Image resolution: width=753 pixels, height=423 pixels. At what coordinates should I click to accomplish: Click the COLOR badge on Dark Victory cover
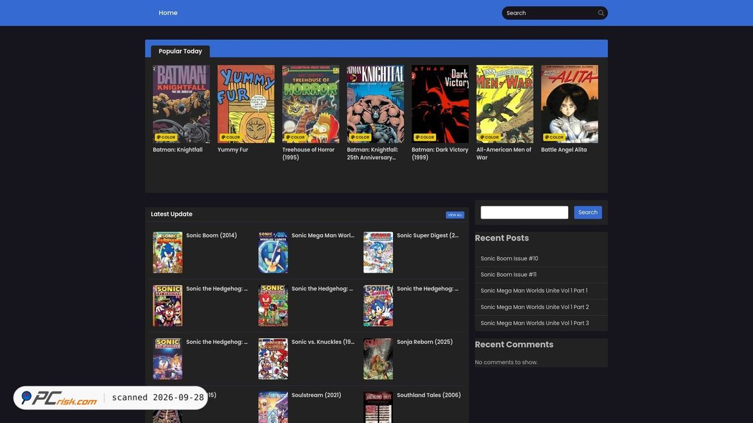click(x=424, y=137)
